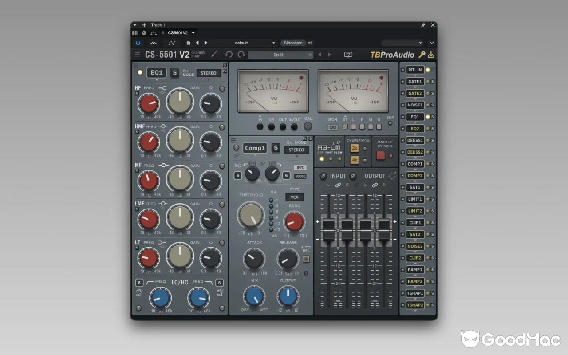Open the display scaling monitor icon
The width and height of the screenshot is (568, 355).
point(348,55)
